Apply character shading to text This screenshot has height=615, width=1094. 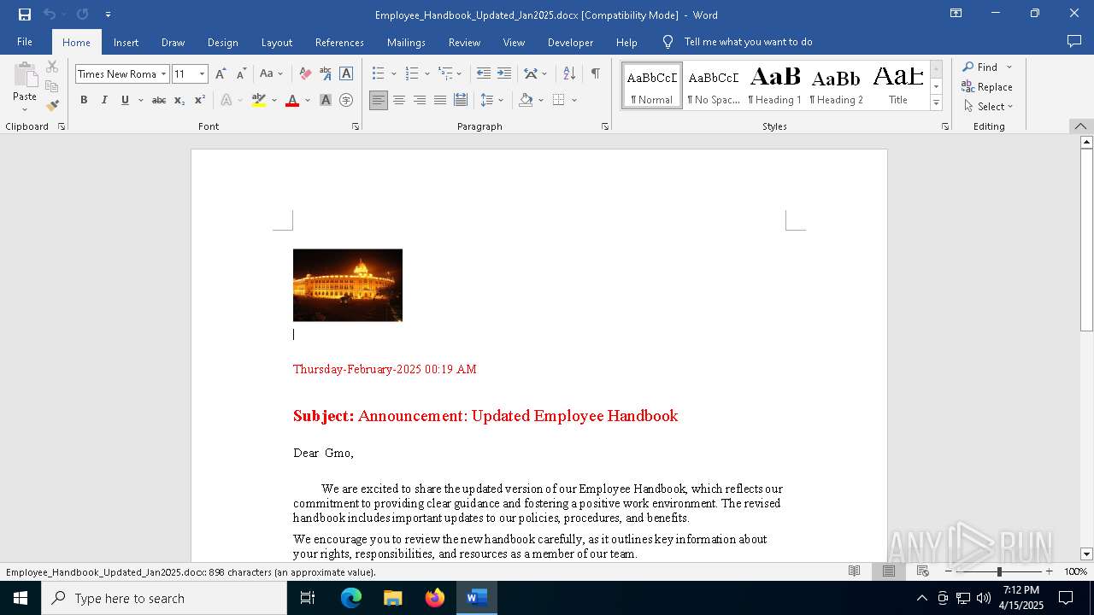pos(326,100)
